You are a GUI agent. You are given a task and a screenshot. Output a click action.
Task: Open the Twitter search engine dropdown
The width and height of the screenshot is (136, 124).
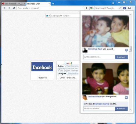[x=48, y=16]
